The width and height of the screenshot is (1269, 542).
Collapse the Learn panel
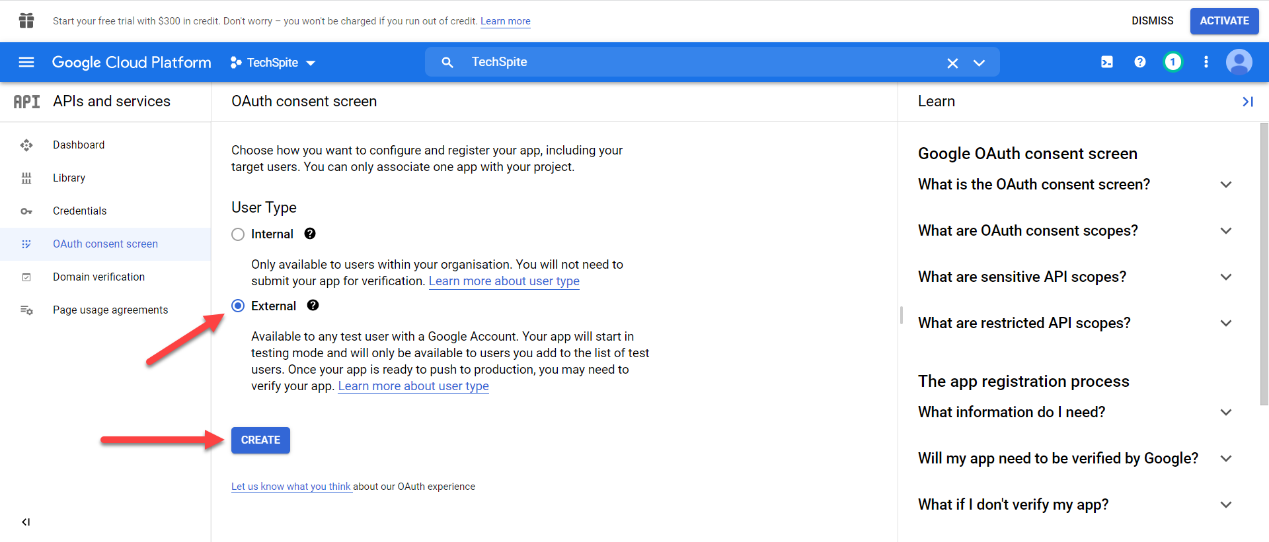coord(1247,102)
